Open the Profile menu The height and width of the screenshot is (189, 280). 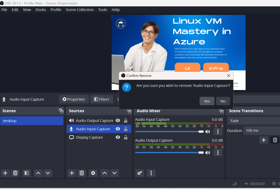56,10
